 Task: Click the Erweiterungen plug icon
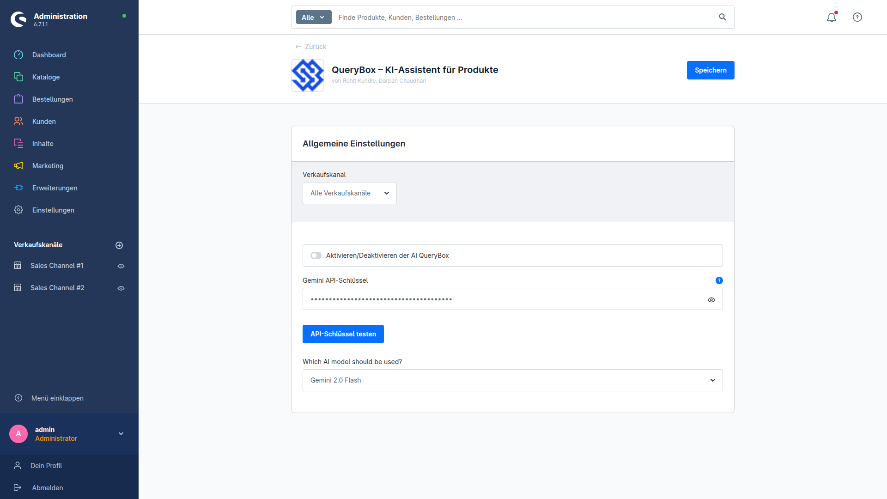[18, 188]
